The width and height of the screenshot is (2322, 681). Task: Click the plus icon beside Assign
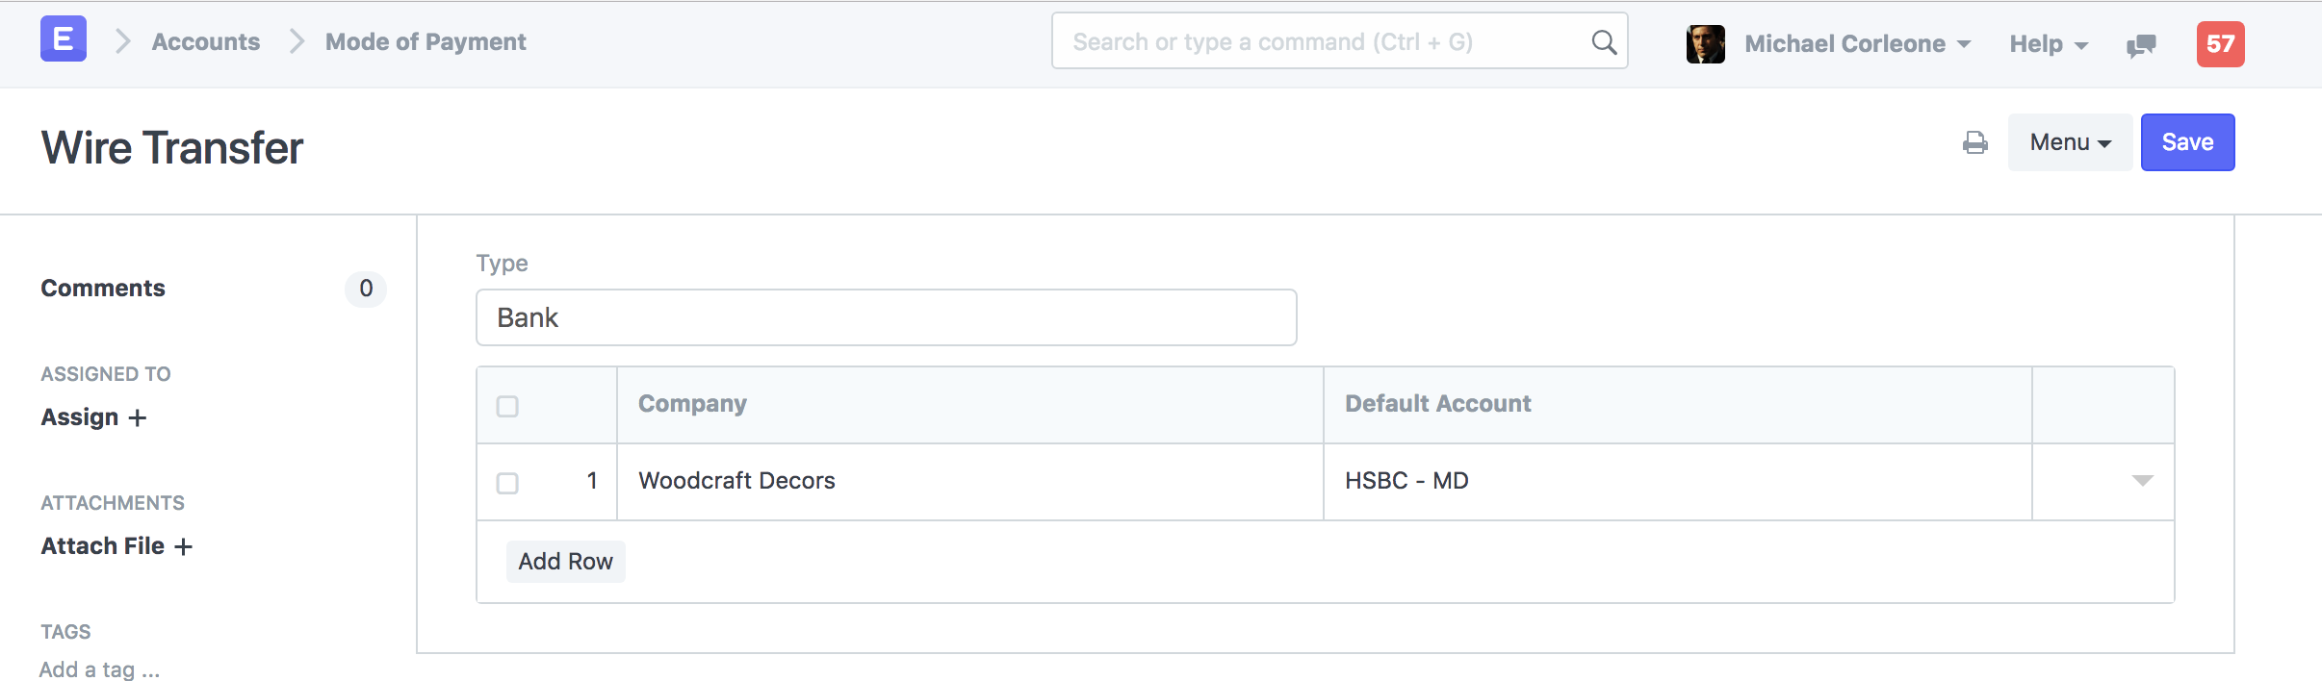pyautogui.click(x=138, y=418)
